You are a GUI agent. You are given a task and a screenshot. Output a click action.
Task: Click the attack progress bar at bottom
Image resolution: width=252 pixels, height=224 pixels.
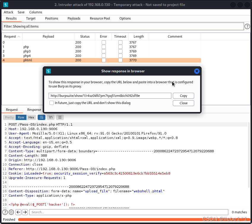point(134,220)
